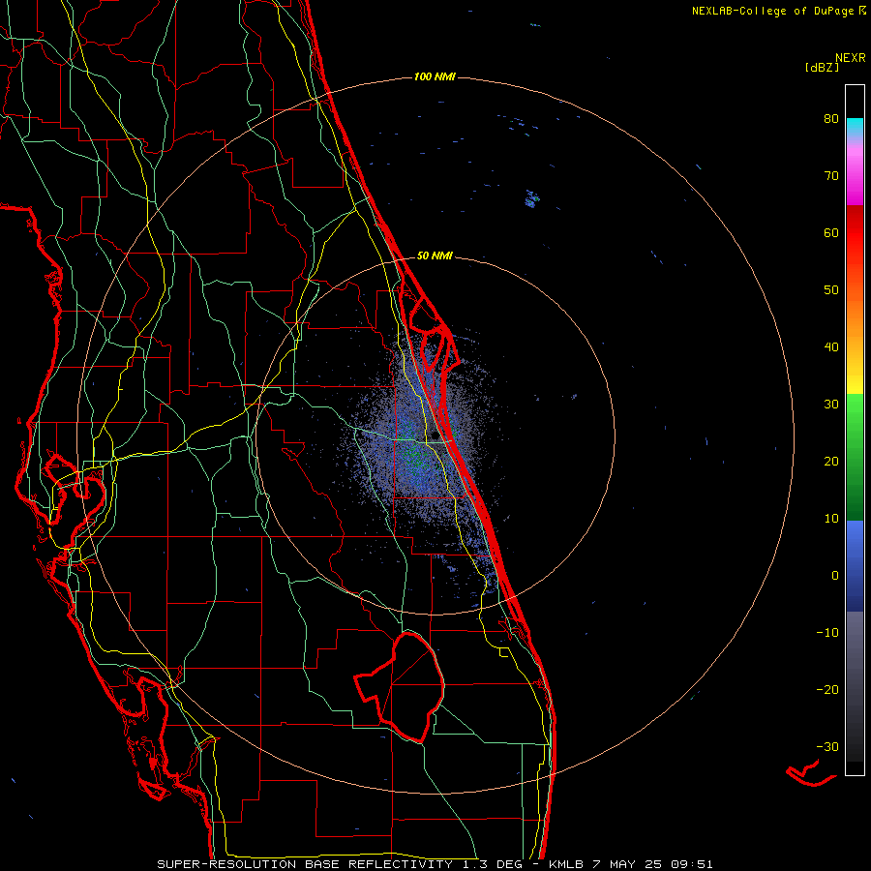The image size is (871, 871).
Task: Click the KMLB radar site dark center
Action: (x=435, y=436)
